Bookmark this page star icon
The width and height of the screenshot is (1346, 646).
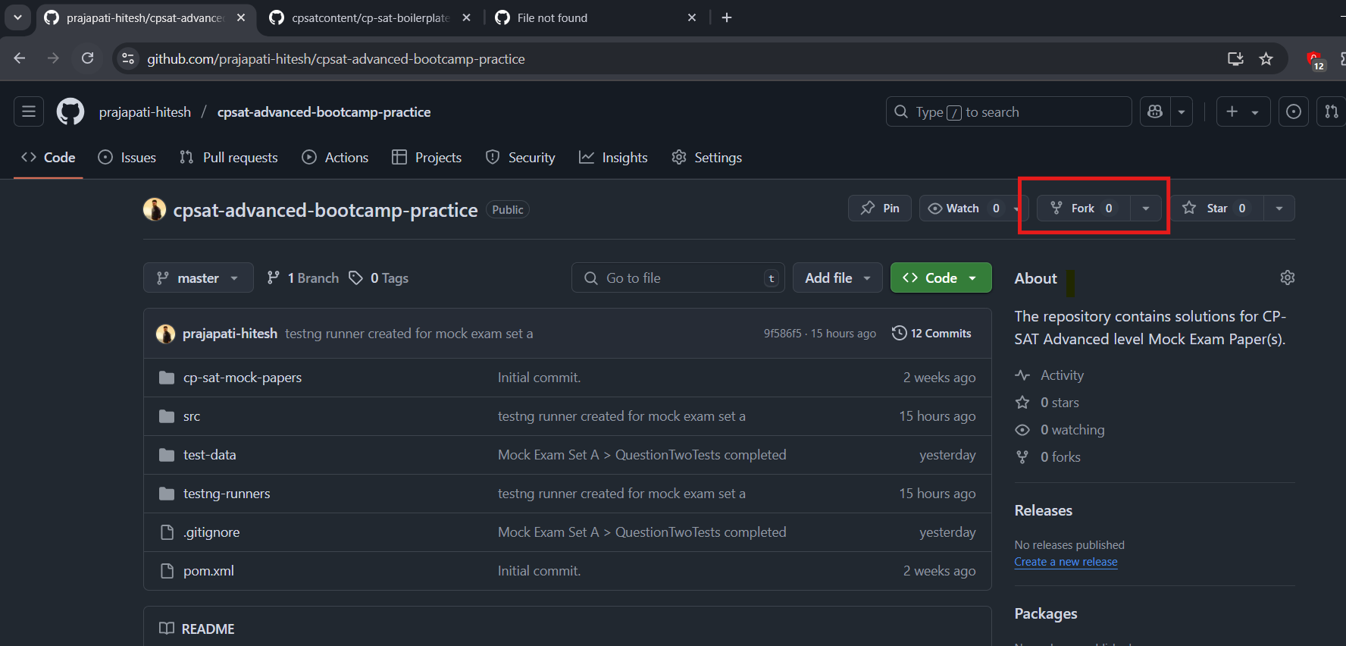1266,58
